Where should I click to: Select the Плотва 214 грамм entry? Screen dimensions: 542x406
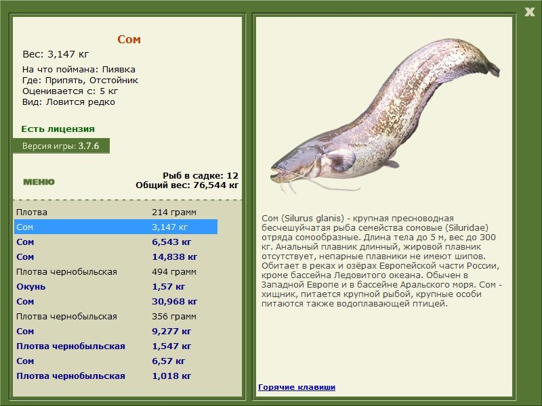(x=116, y=212)
